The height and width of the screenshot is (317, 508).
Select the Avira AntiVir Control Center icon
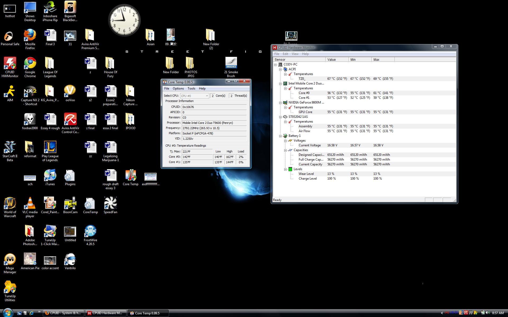[x=70, y=123]
